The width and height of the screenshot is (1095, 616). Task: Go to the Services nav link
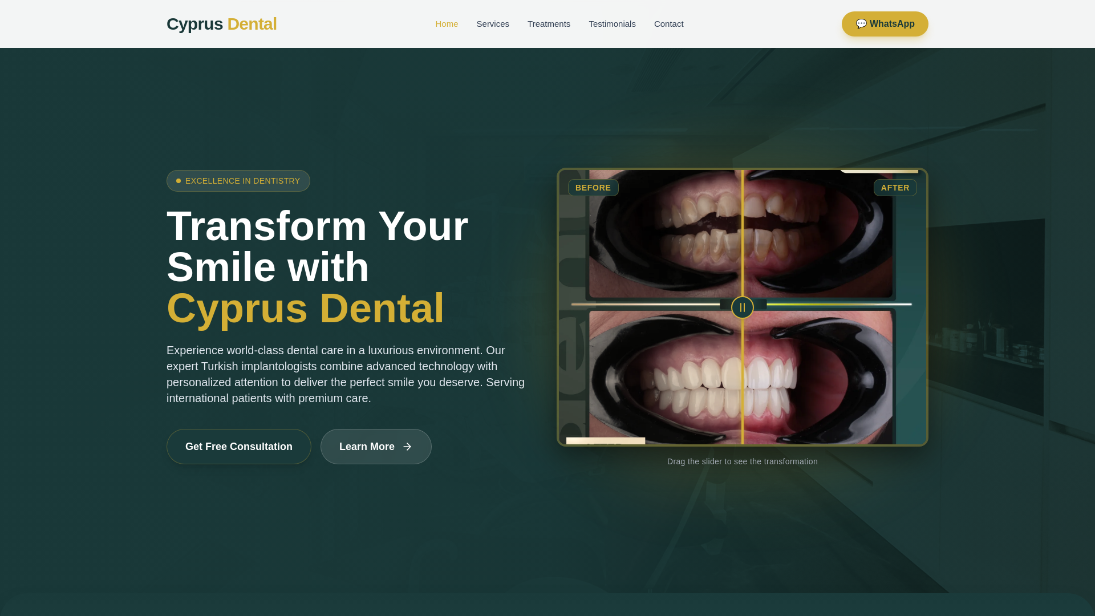[493, 24]
